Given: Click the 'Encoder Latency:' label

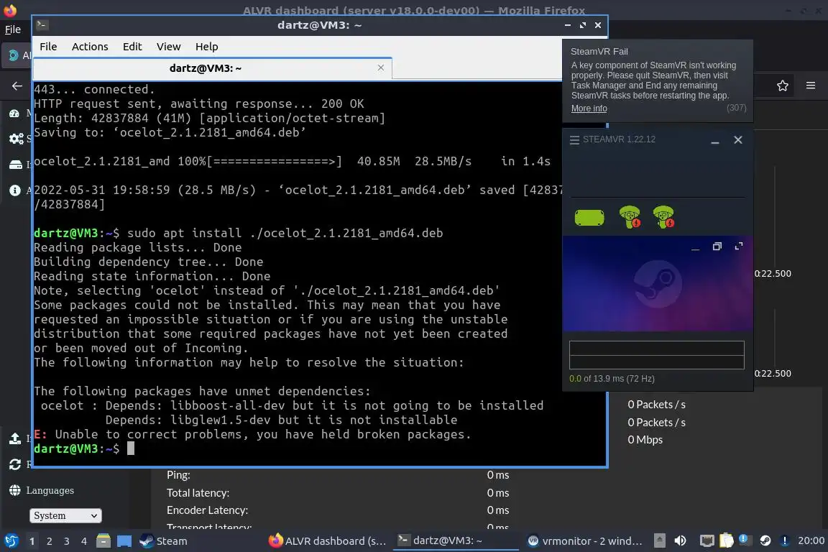Looking at the screenshot, I should pyautogui.click(x=208, y=510).
